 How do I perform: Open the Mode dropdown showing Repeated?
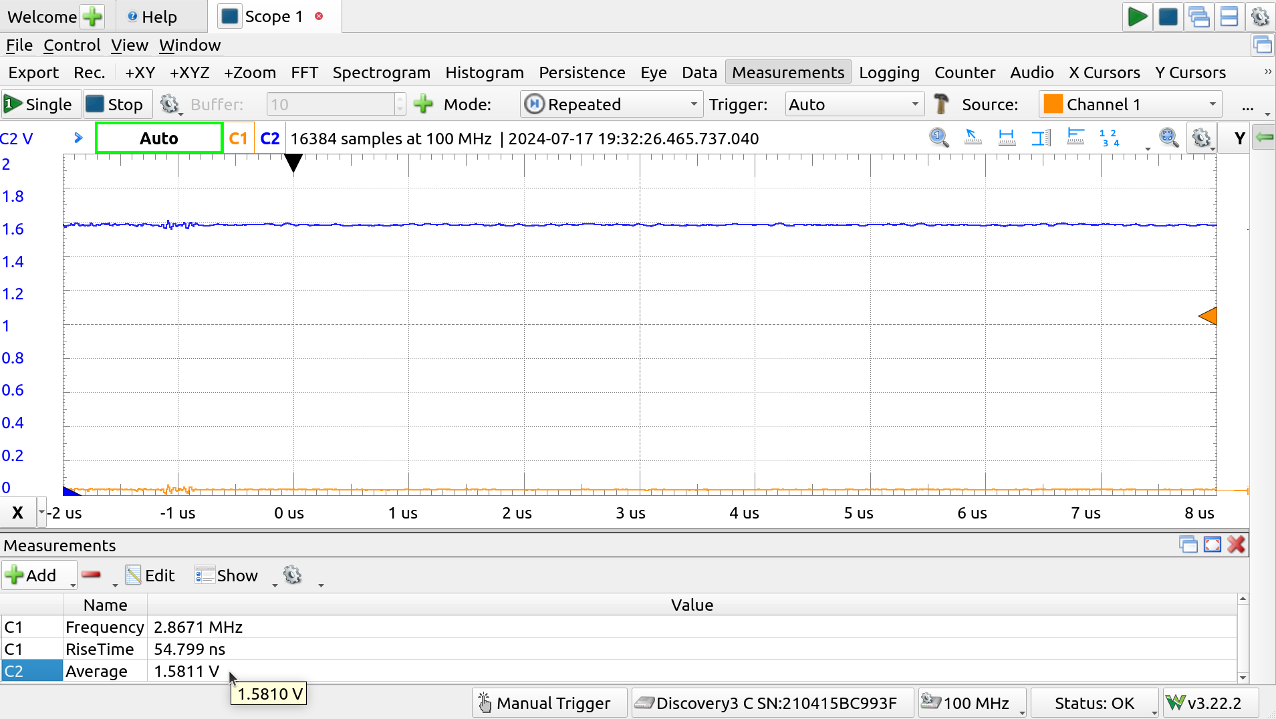pos(611,104)
